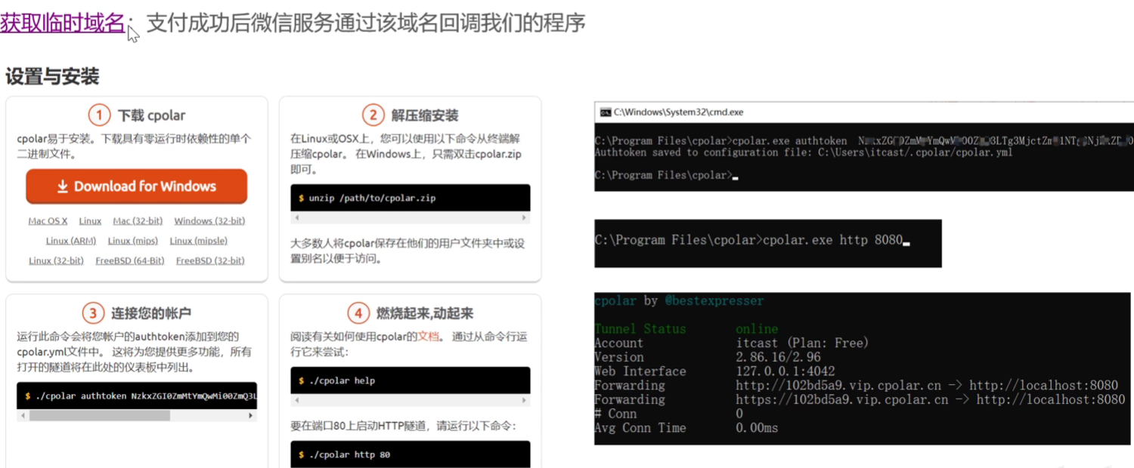The width and height of the screenshot is (1134, 468).
Task: Click the download arrow icon on the orange button
Action: 63,186
